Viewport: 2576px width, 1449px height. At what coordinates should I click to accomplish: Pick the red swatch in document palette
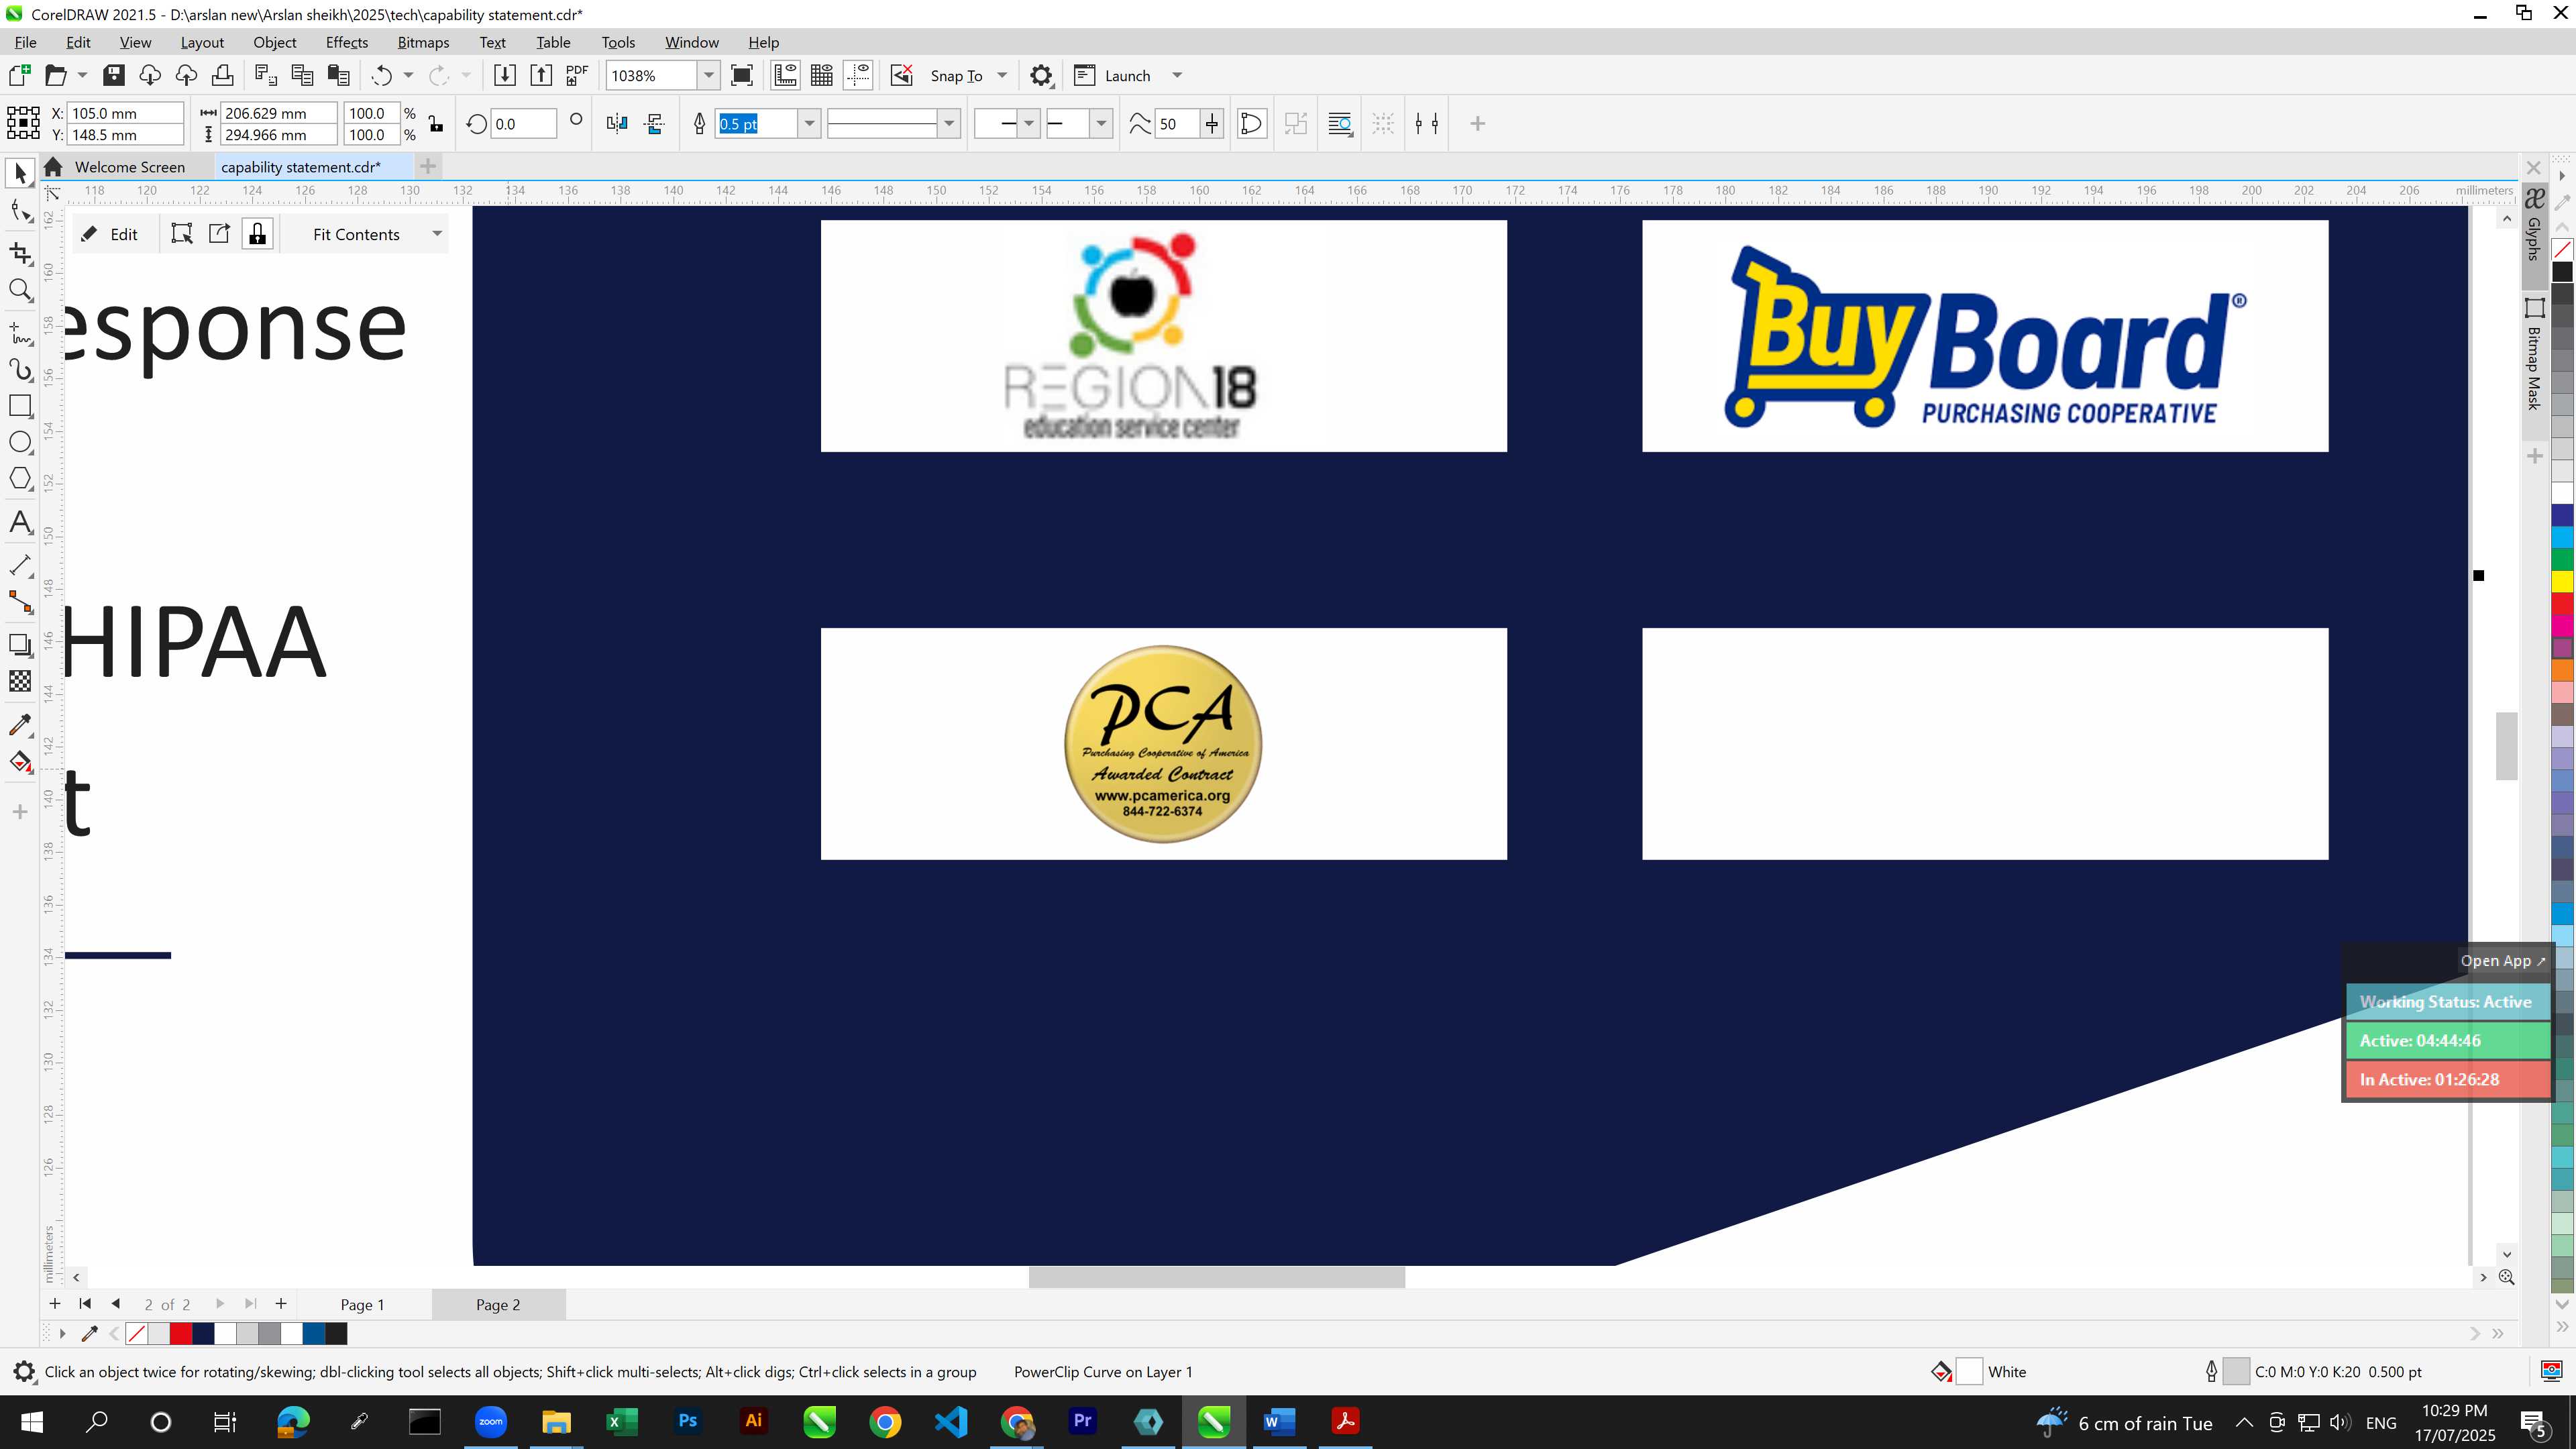tap(181, 1333)
